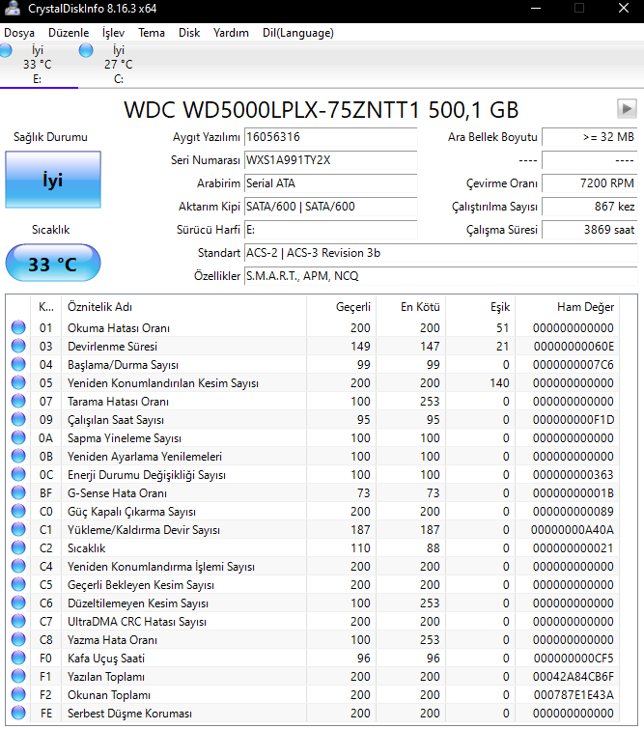Screen dimensions: 644x729
Task: Click the Aygıt Yazılımı field 16056316
Action: [x=330, y=137]
